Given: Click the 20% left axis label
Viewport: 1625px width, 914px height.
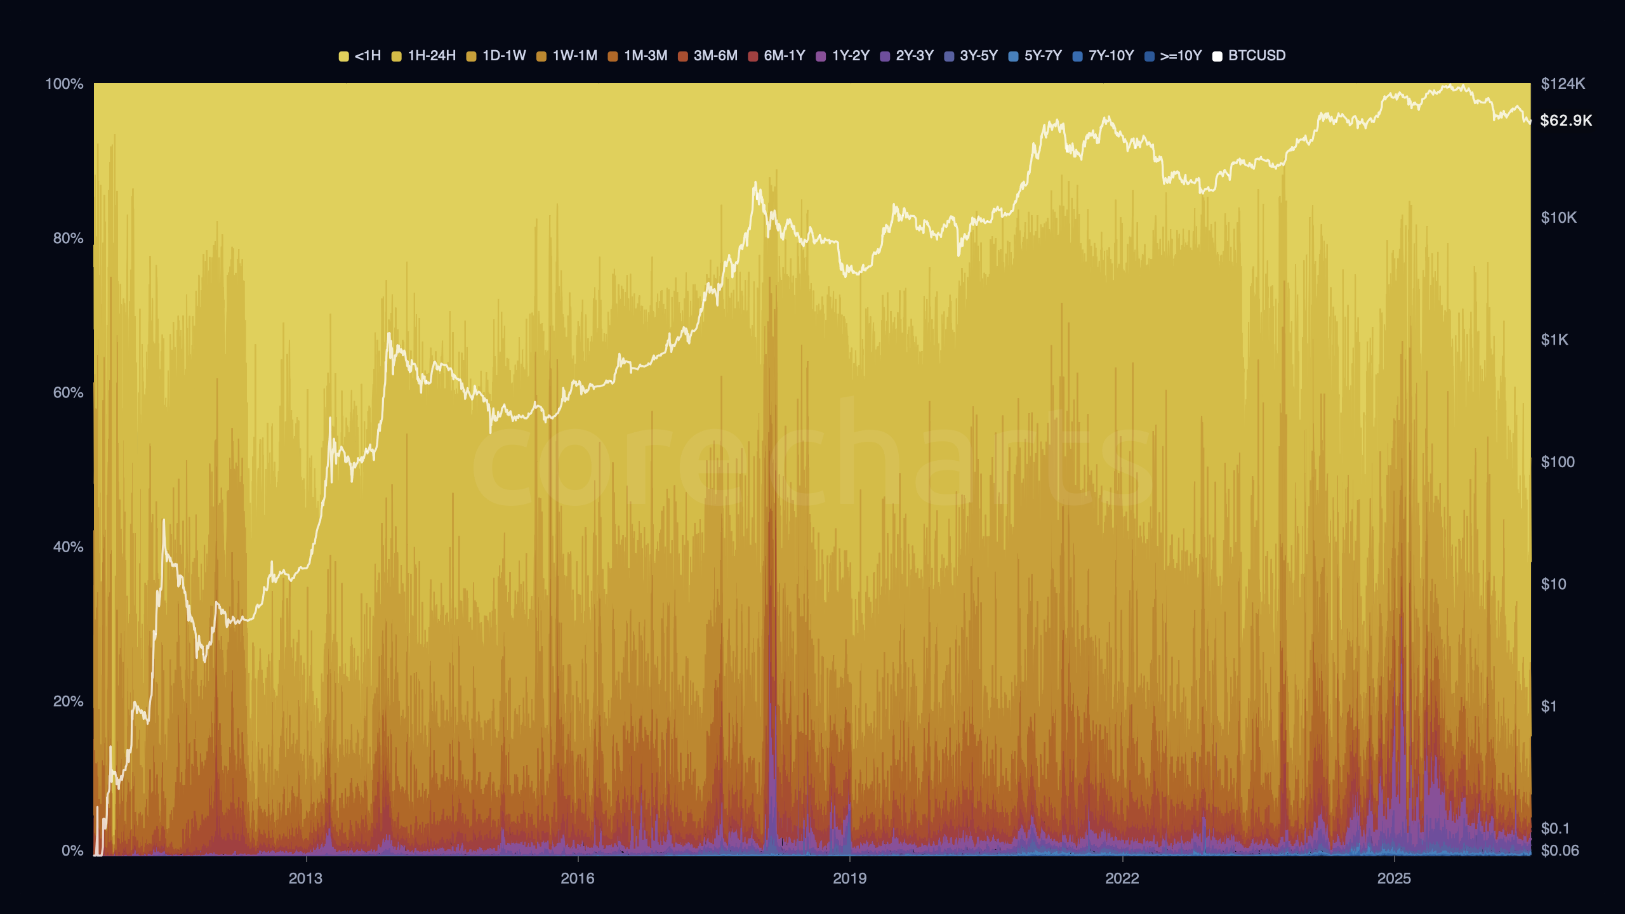Looking at the screenshot, I should (x=68, y=701).
